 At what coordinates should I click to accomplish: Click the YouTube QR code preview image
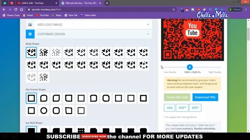[193, 40]
